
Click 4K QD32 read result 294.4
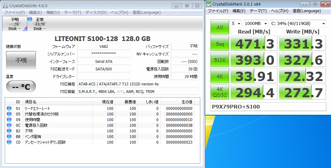point(254,92)
